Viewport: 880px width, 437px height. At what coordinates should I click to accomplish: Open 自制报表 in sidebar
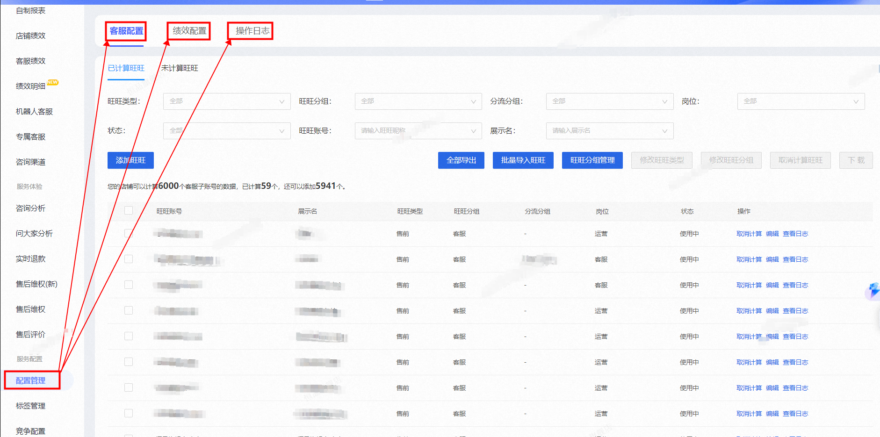(30, 10)
